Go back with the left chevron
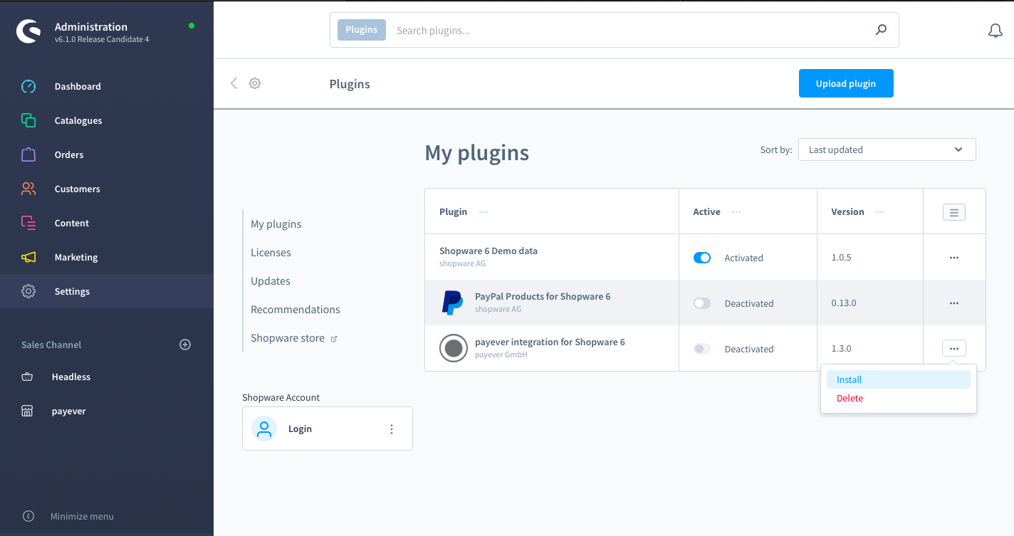Screen dimensions: 1014x536 (234, 83)
